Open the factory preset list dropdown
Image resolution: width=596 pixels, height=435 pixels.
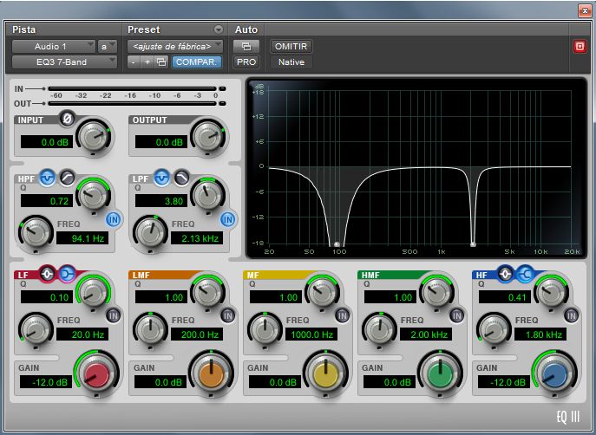click(x=174, y=46)
